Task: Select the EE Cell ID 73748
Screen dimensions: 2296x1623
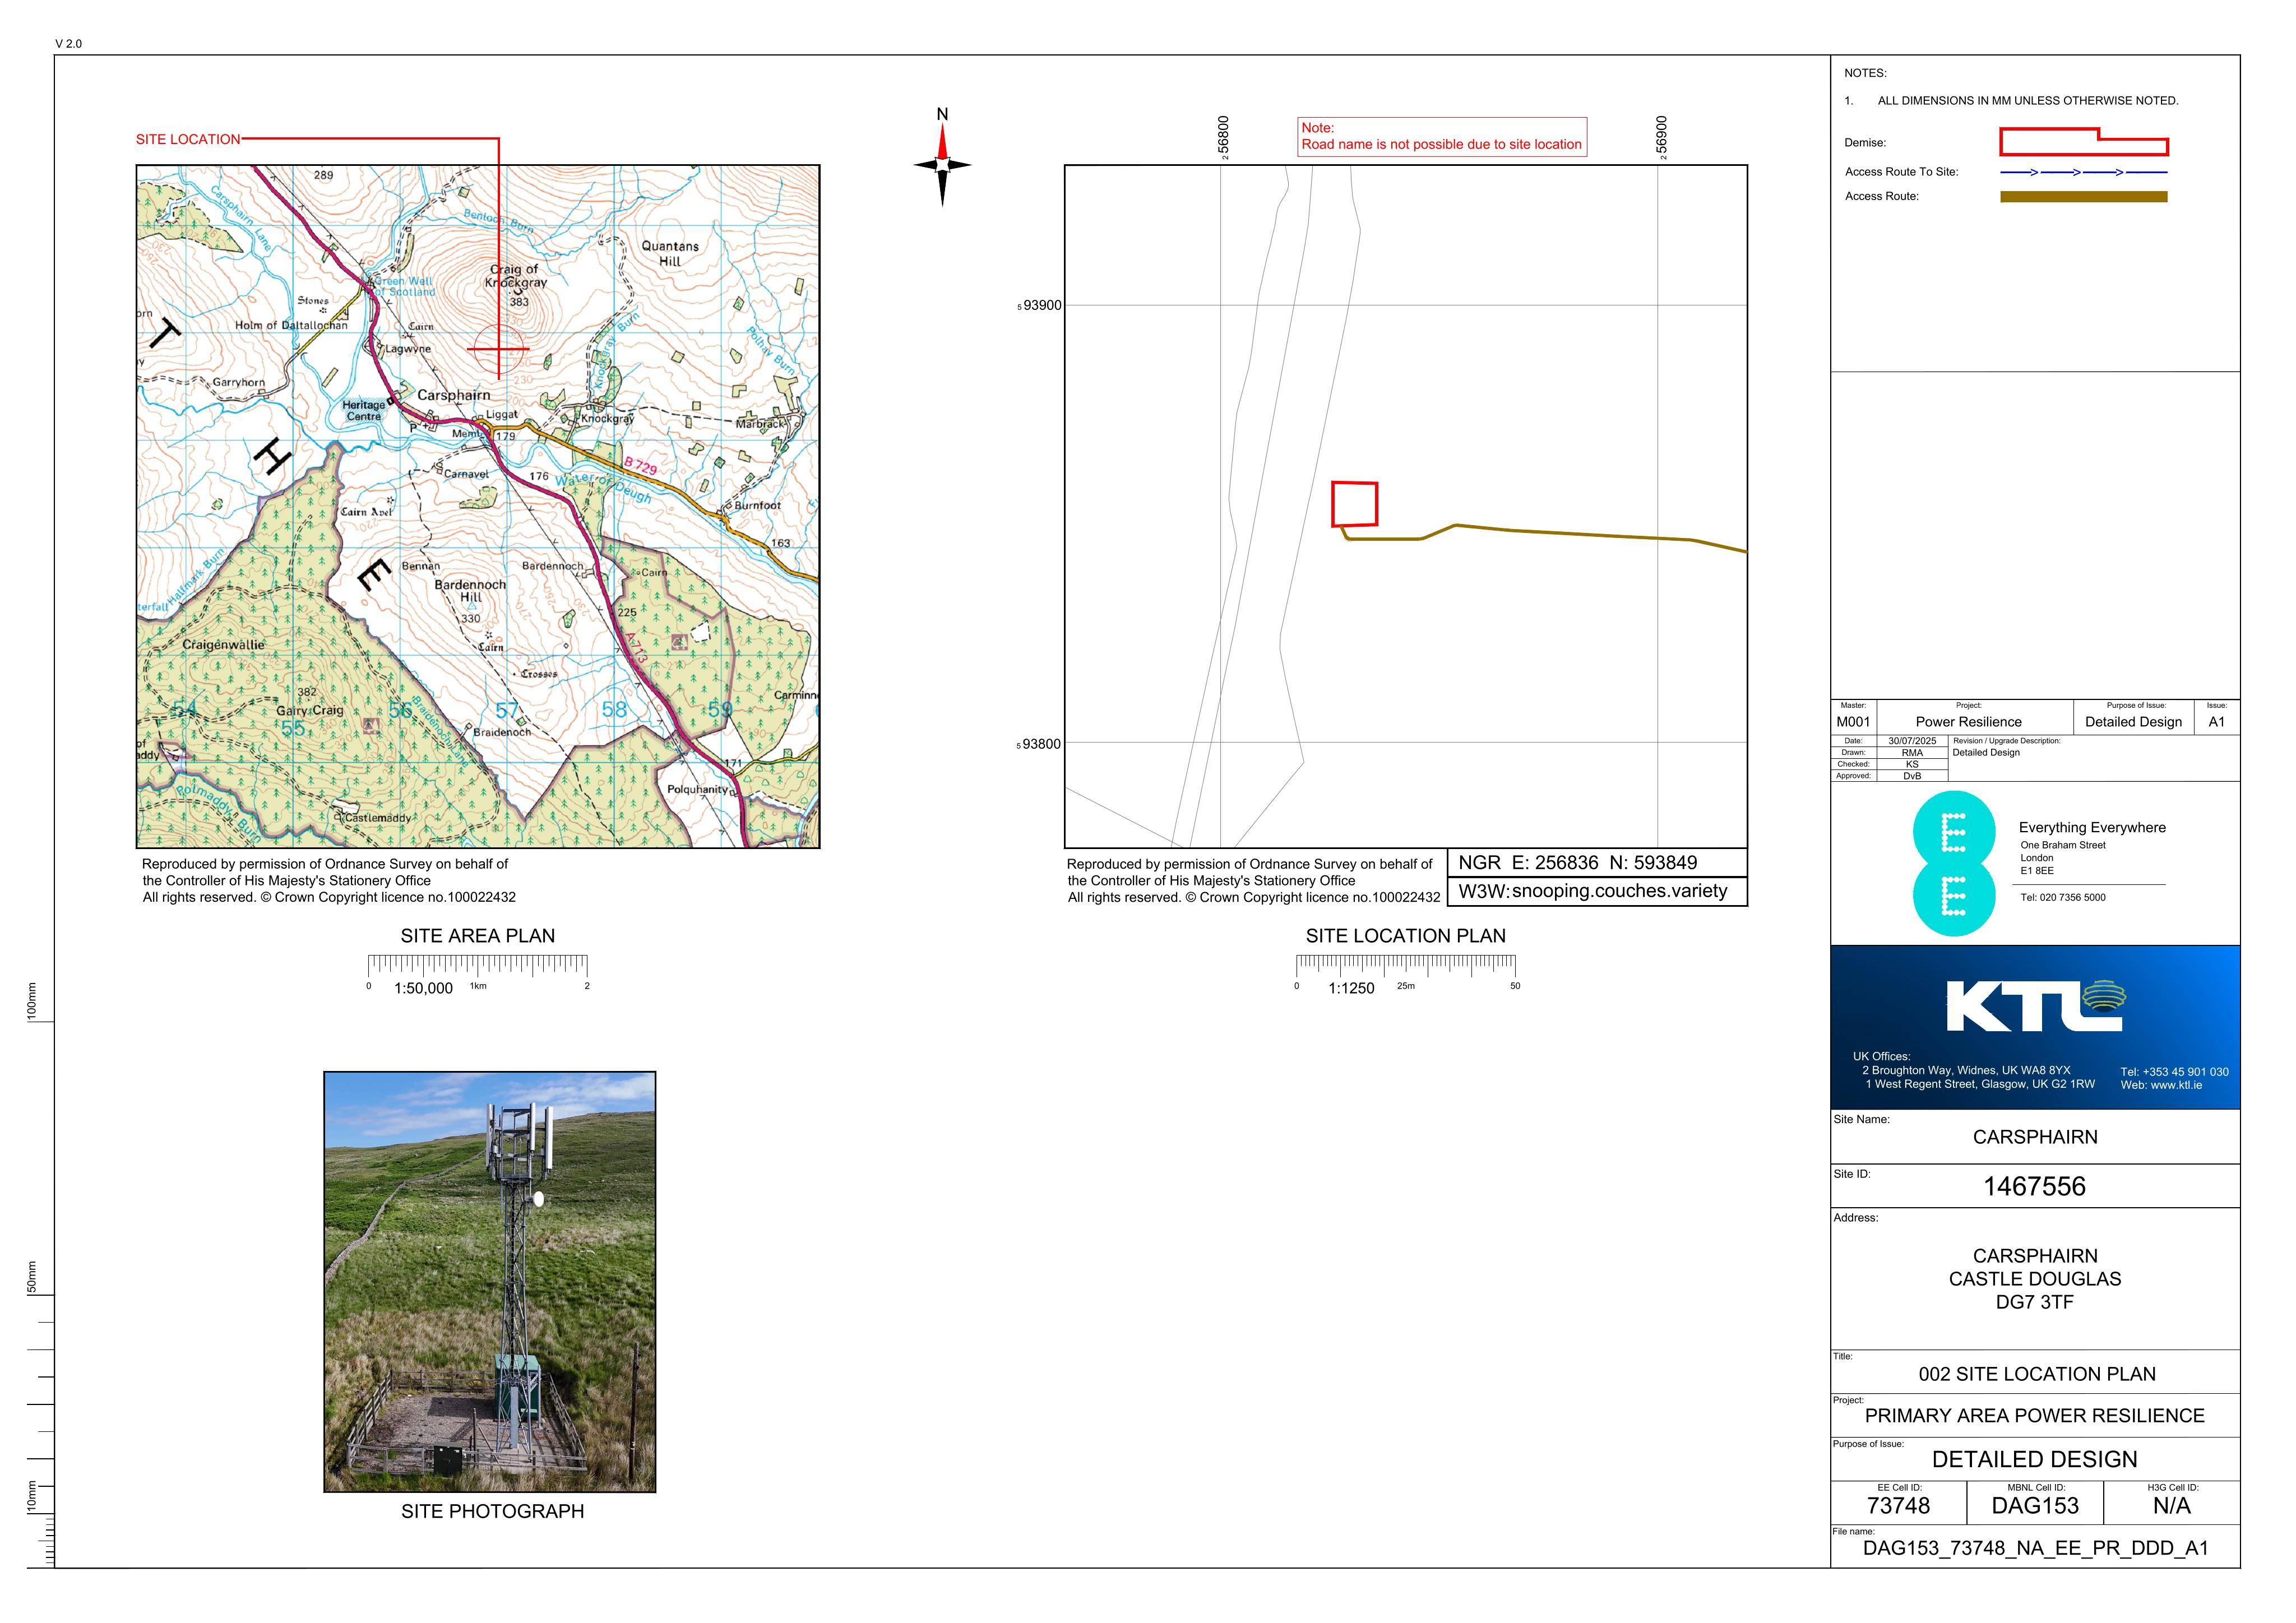Action: [1898, 1506]
